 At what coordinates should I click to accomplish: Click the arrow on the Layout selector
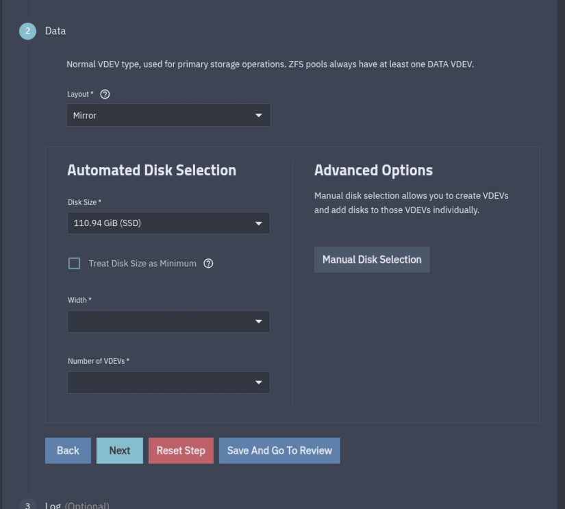[258, 116]
